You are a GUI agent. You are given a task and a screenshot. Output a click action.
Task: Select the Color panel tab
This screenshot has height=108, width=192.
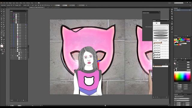175,60
